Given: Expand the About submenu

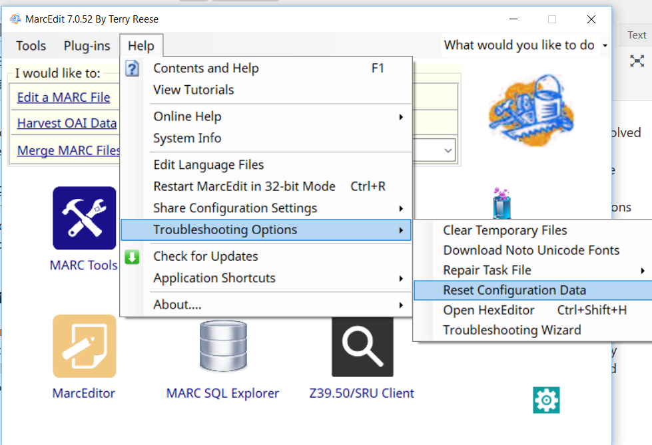Looking at the screenshot, I should click(266, 305).
